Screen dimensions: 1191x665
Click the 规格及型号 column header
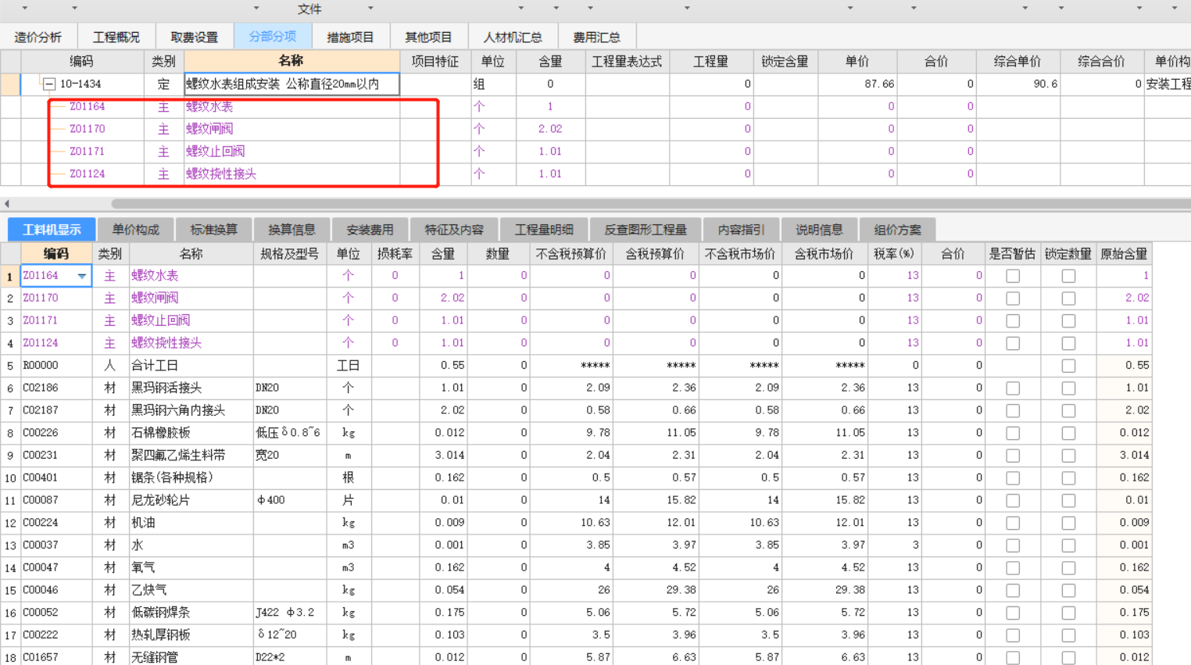coord(290,254)
